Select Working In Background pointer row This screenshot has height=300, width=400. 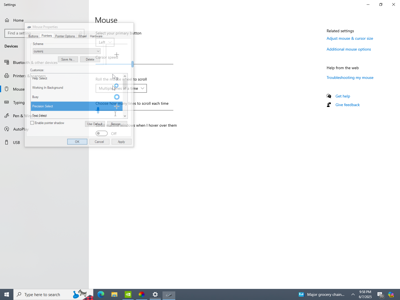[x=77, y=87]
